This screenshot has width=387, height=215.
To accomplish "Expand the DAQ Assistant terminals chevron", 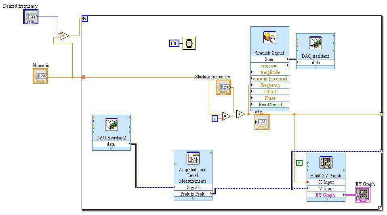I will (315, 67).
